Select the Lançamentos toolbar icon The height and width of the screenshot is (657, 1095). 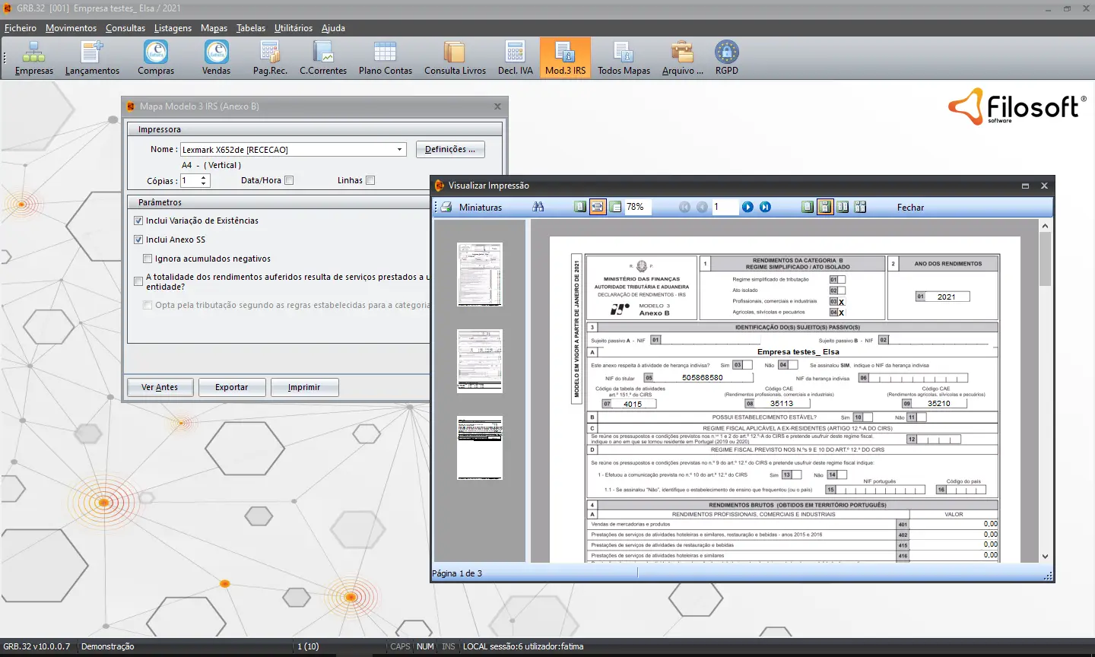pos(92,57)
